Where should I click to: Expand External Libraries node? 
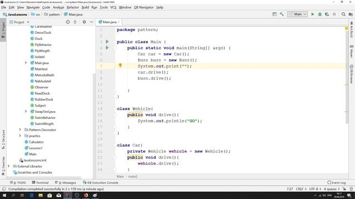[x=9, y=166]
